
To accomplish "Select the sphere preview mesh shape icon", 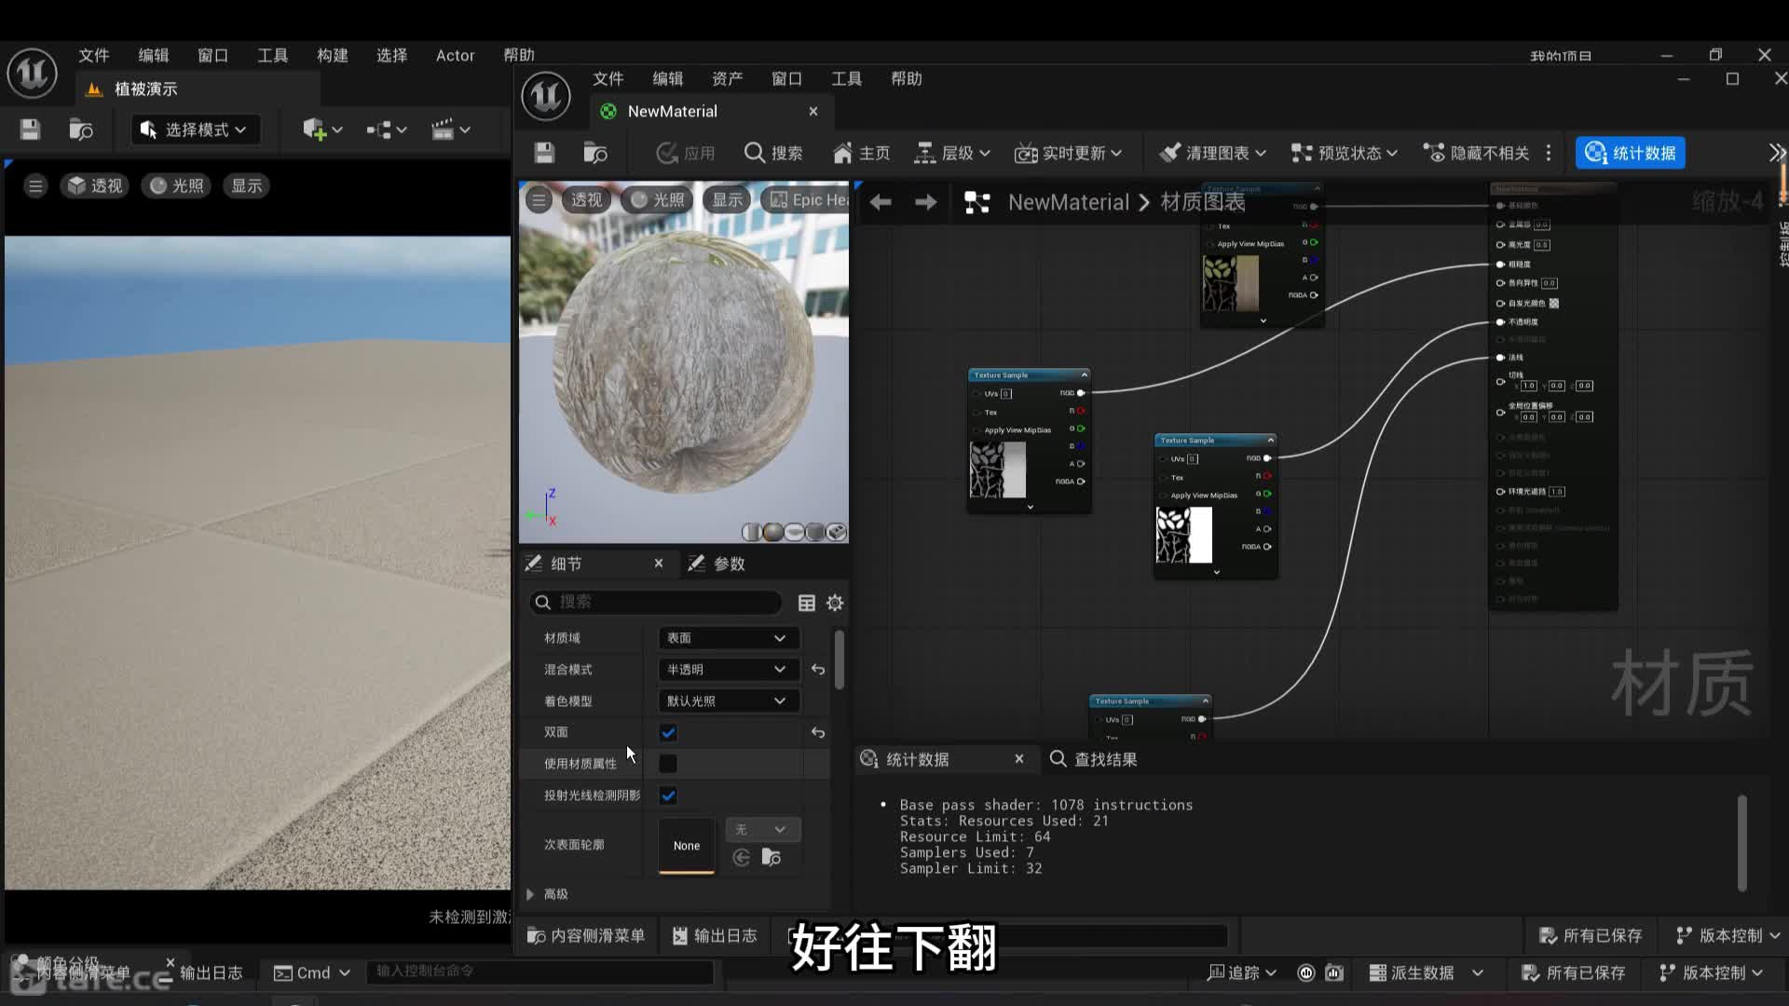I will pos(773,532).
